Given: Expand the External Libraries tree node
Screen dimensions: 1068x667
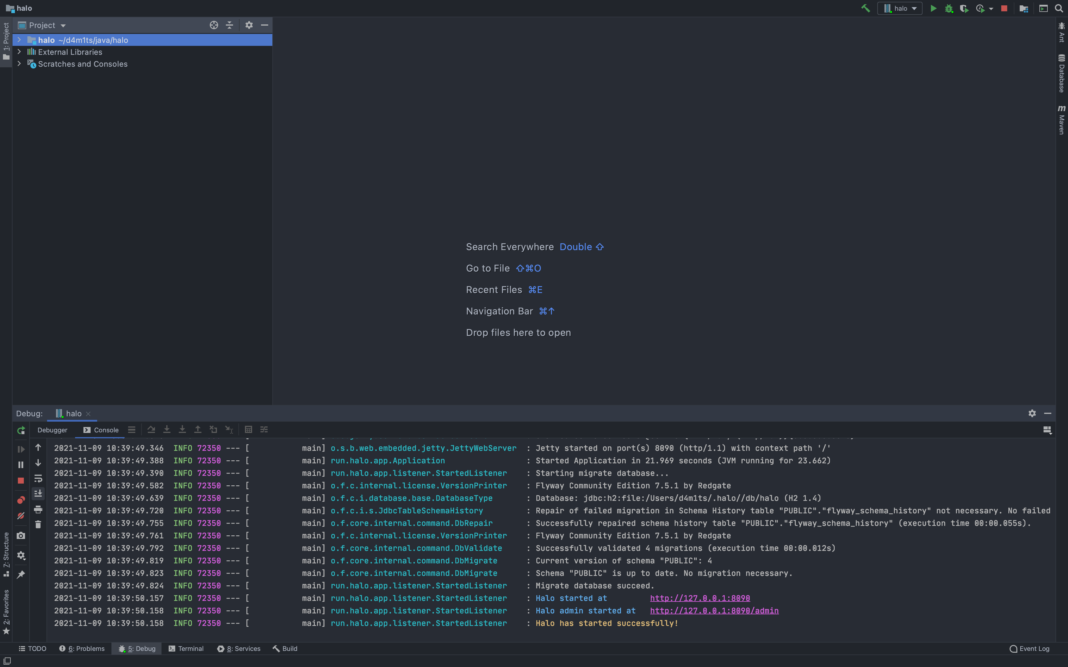Looking at the screenshot, I should 19,52.
